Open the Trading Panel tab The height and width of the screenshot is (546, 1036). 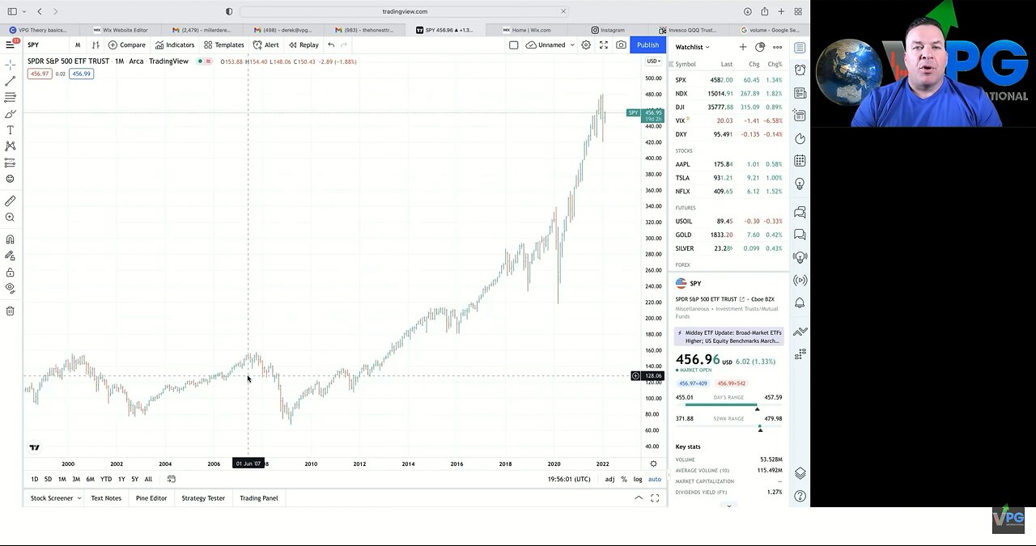point(259,498)
